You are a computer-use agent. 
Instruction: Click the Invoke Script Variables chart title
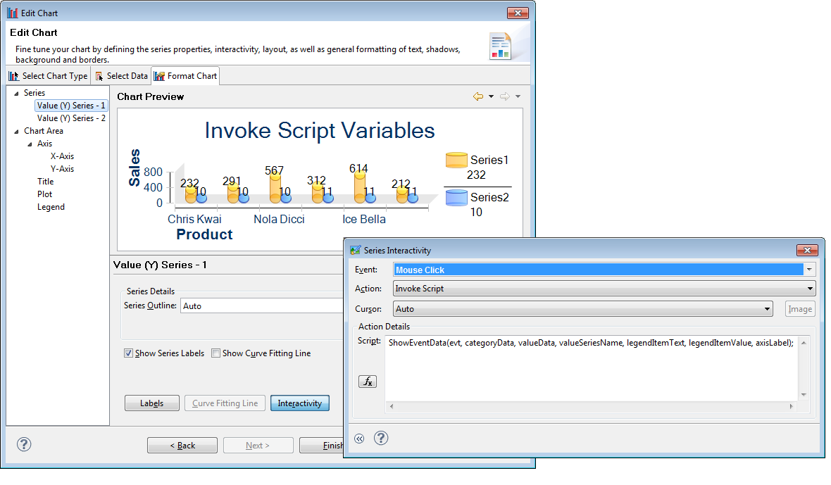[320, 130]
